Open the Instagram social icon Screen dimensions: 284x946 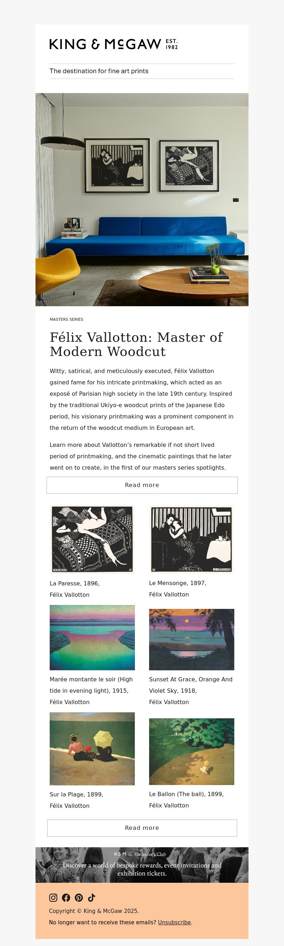(x=53, y=898)
